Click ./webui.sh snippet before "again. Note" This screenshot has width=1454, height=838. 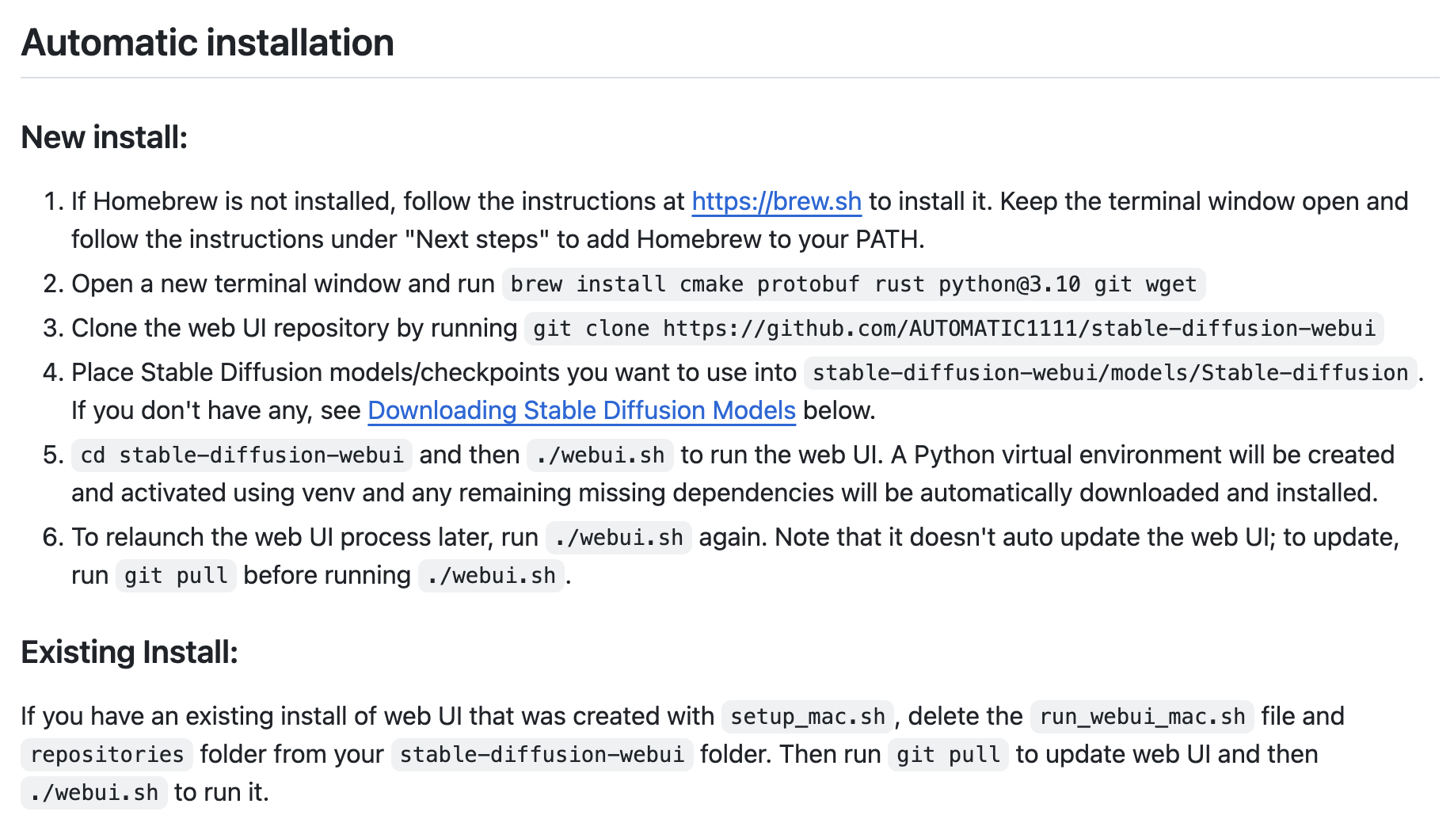[x=619, y=538]
